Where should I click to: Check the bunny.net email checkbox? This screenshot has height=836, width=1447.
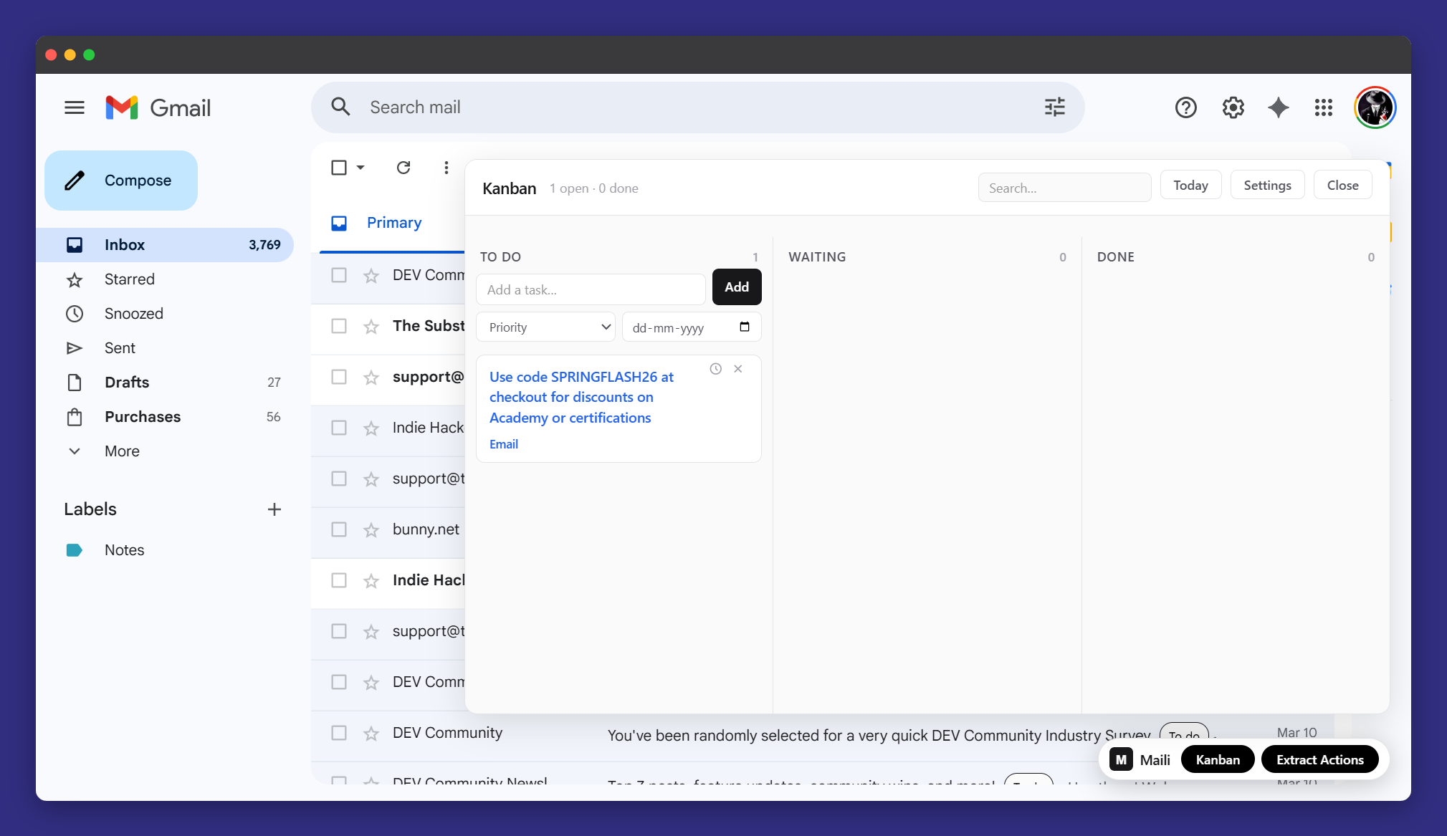338,529
